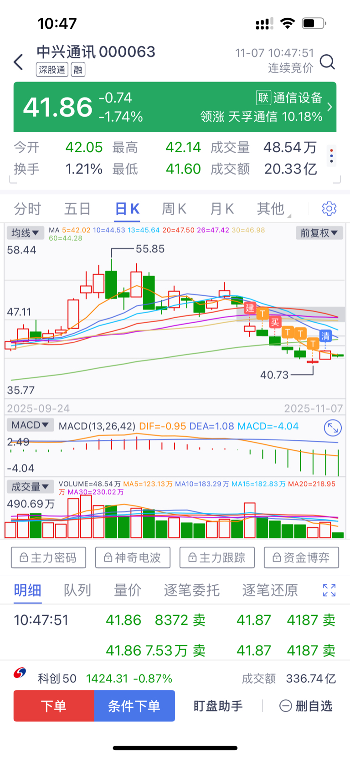Tap the three-dot more quotes icon

pos(331,156)
